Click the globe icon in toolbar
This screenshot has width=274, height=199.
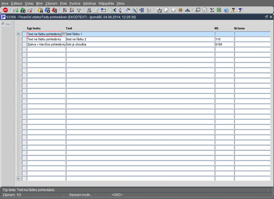[173, 10]
